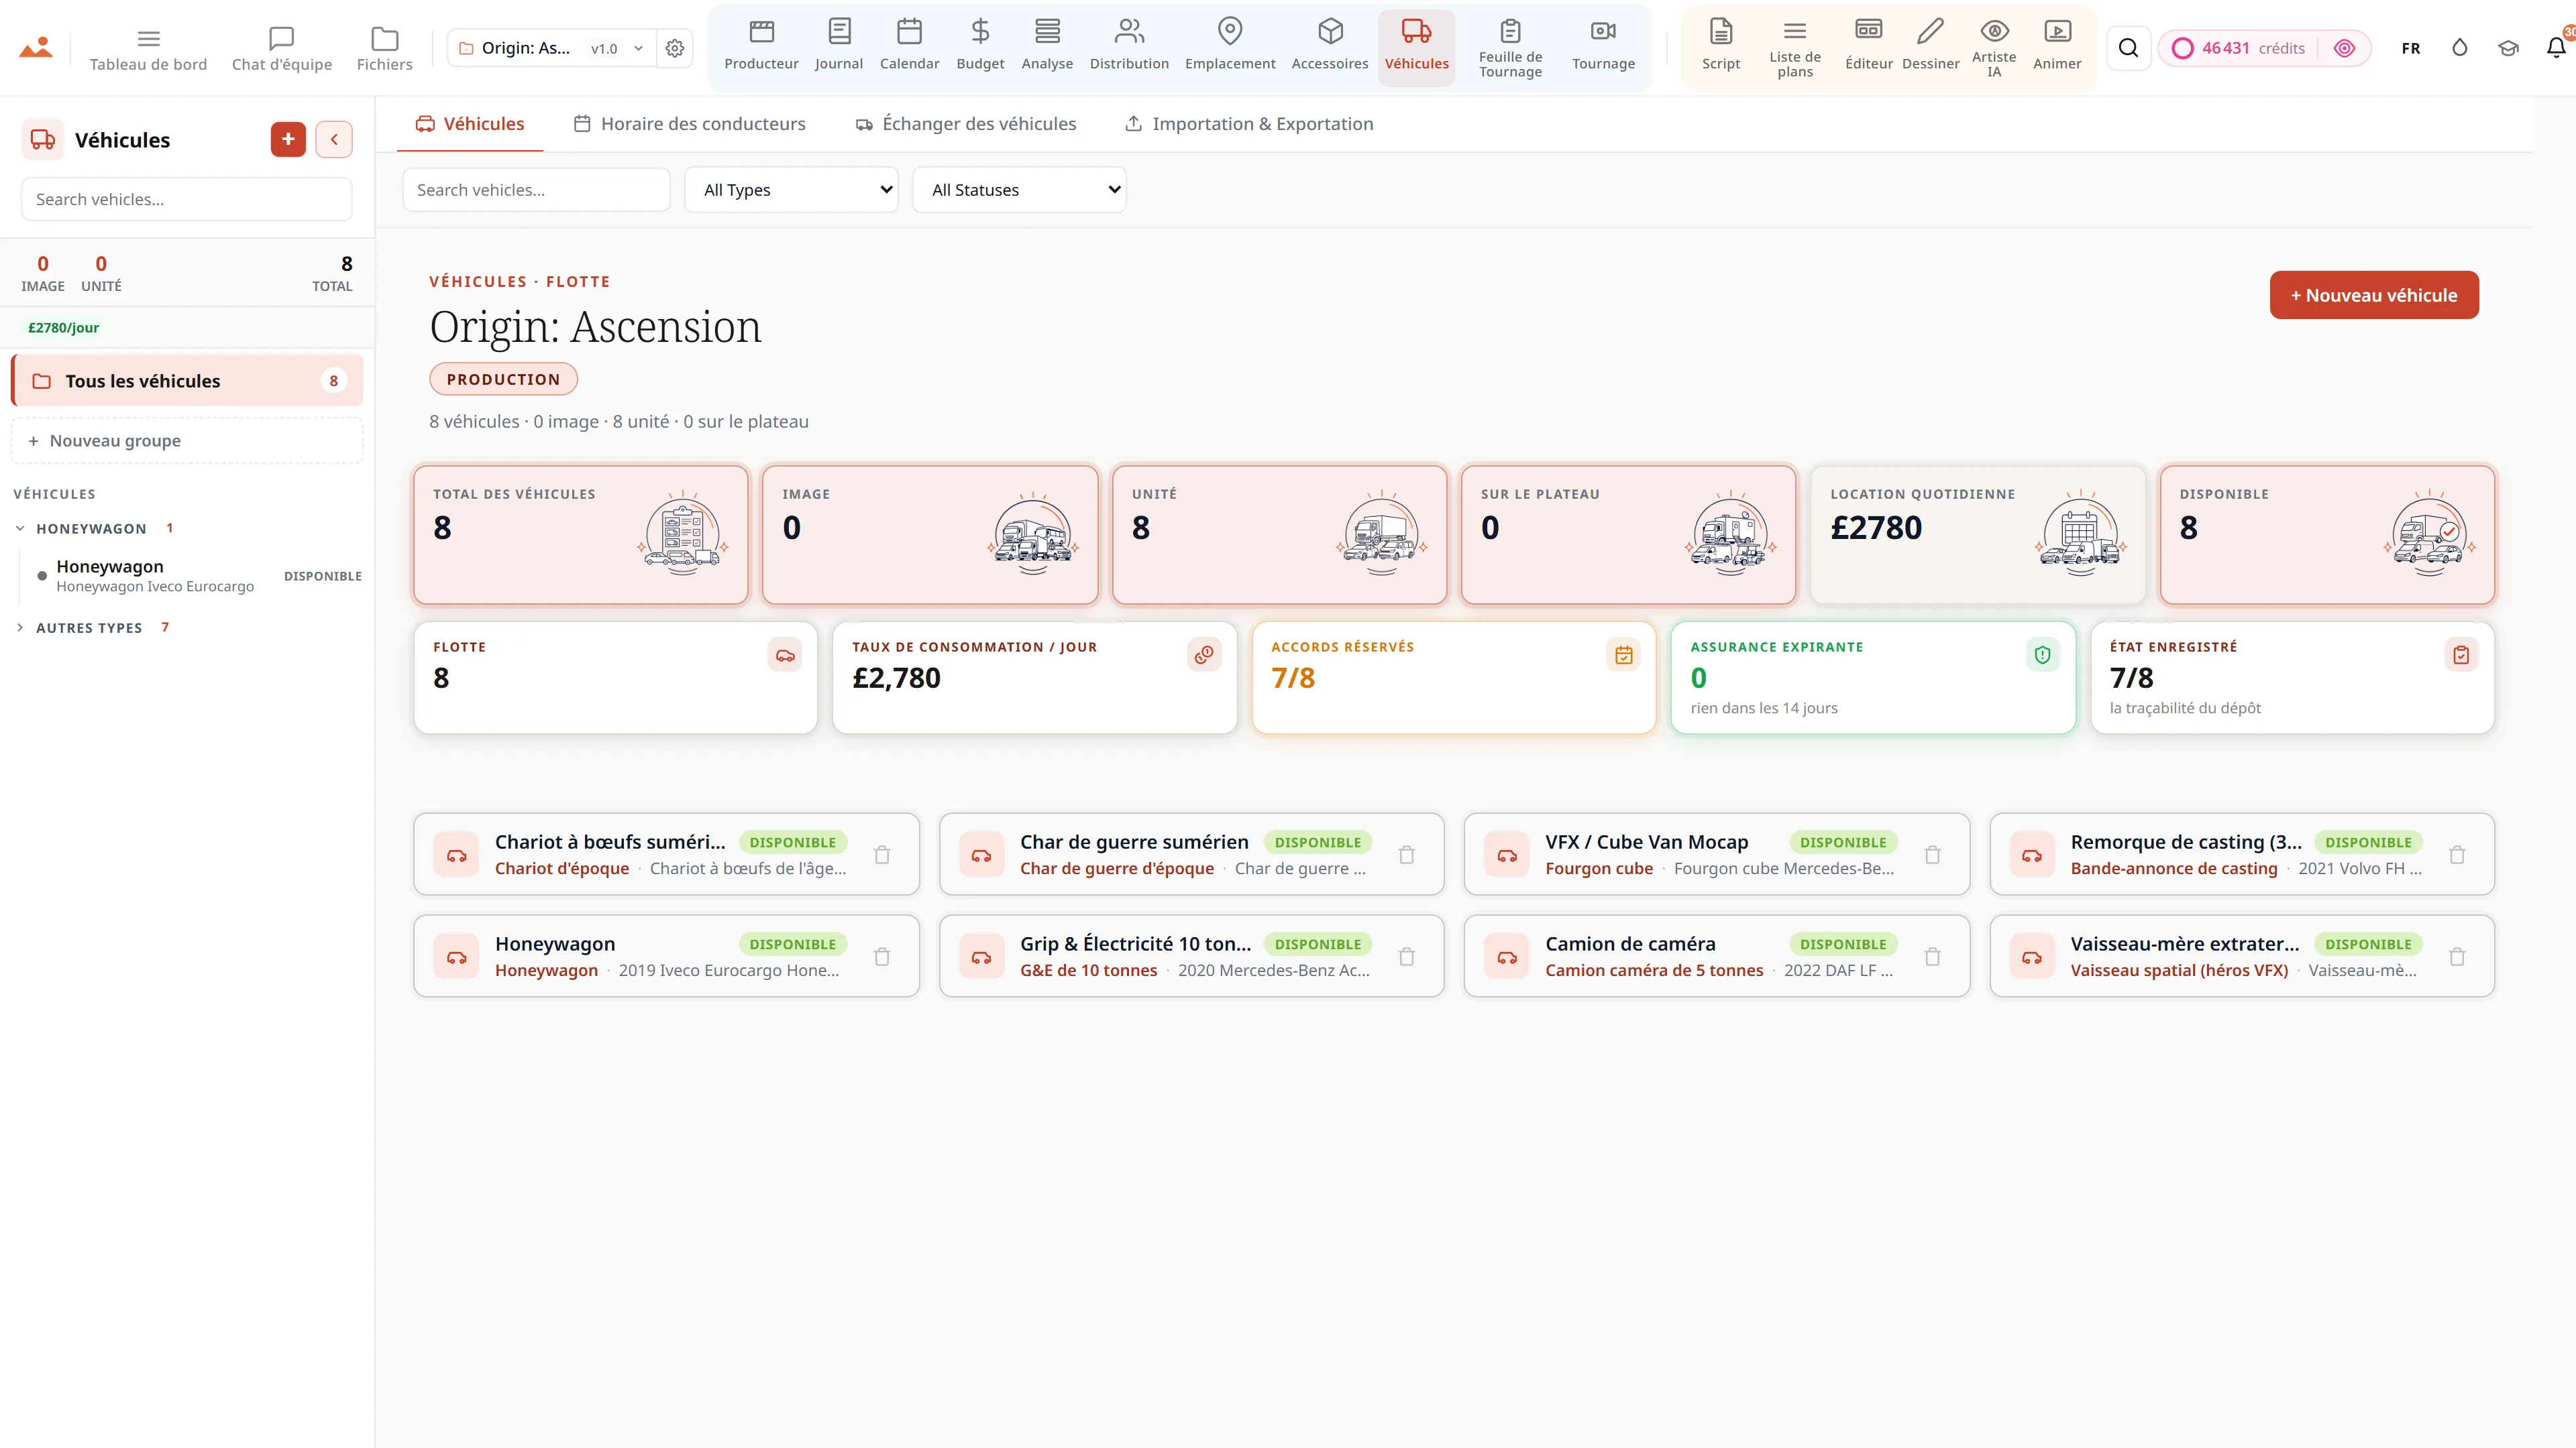
Task: Toggle the credits visibility eye icon
Action: [x=2344, y=48]
